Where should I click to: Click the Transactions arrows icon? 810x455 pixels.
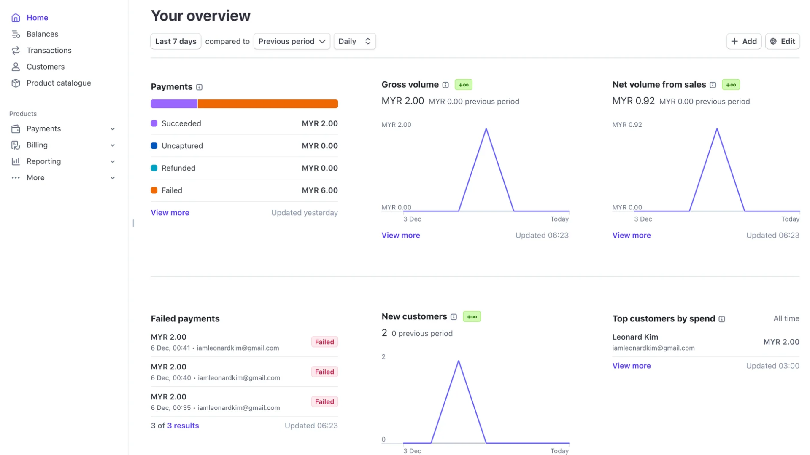click(16, 51)
